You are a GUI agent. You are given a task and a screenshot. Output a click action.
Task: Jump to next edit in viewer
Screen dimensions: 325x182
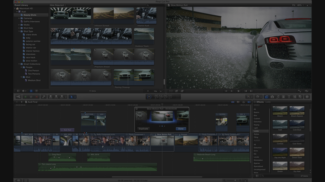[x=251, y=91]
